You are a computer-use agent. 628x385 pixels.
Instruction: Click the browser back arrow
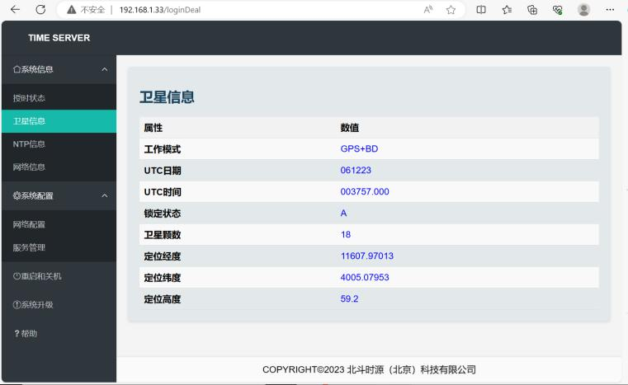pos(15,10)
